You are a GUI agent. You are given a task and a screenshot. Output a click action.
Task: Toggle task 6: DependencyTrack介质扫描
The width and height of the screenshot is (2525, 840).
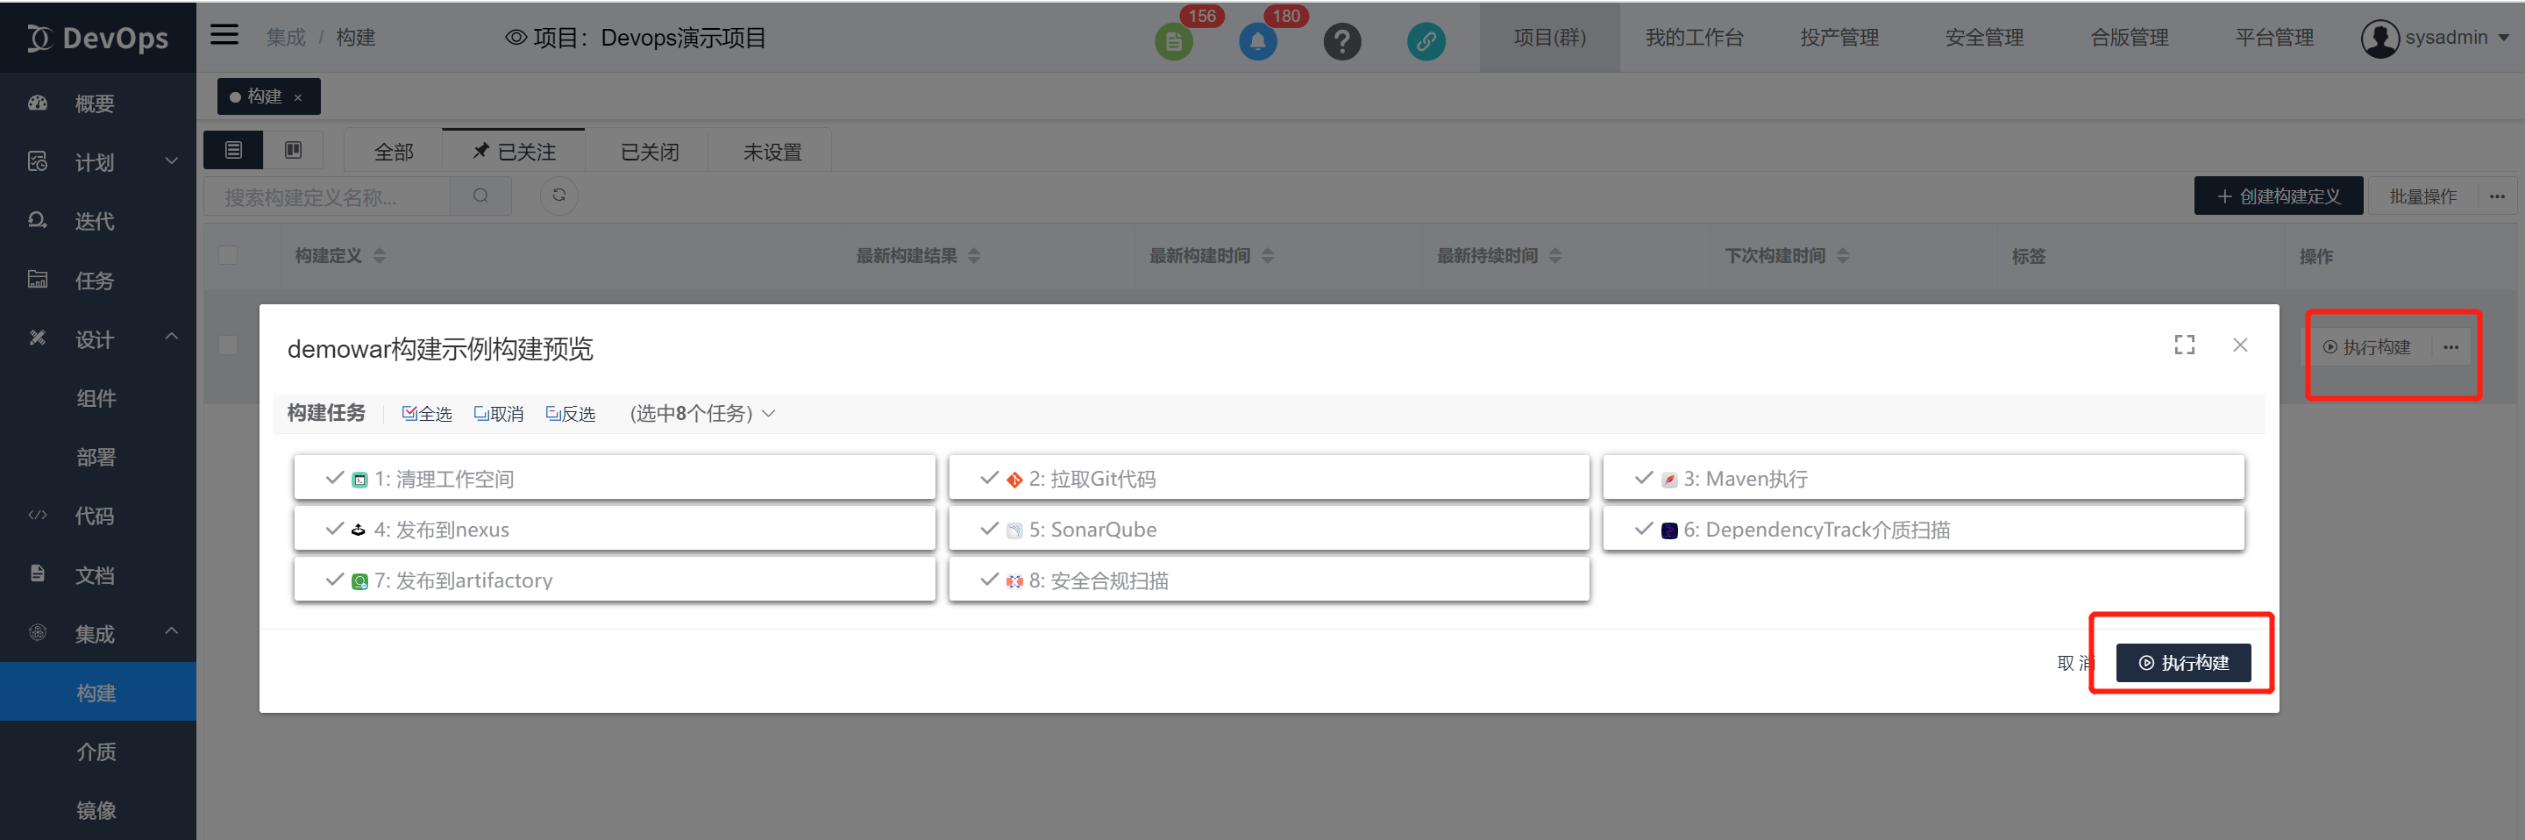point(1924,529)
